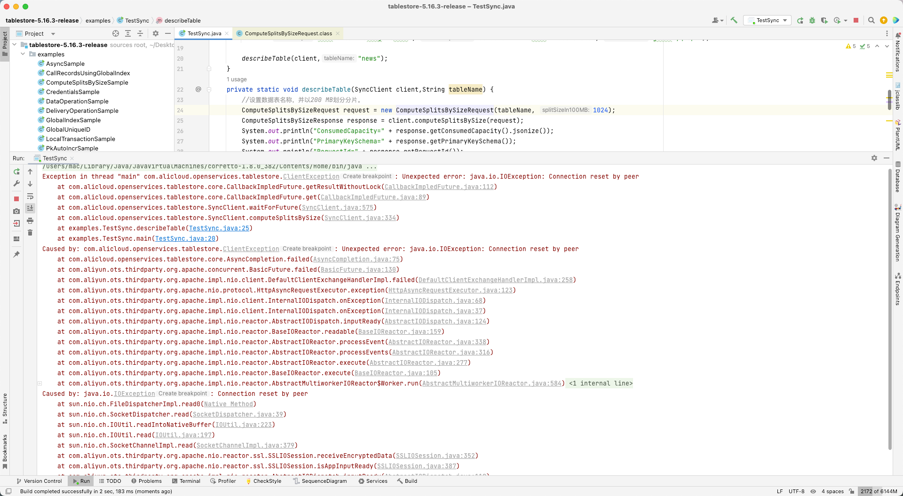Open the Terminal tool tab
The width and height of the screenshot is (903, 496).
tap(186, 481)
